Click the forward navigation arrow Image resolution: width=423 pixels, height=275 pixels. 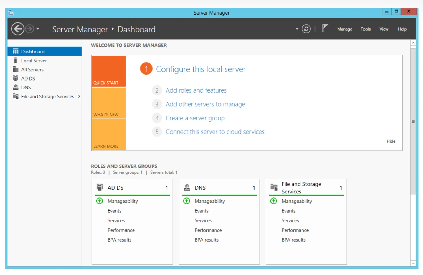(29, 29)
